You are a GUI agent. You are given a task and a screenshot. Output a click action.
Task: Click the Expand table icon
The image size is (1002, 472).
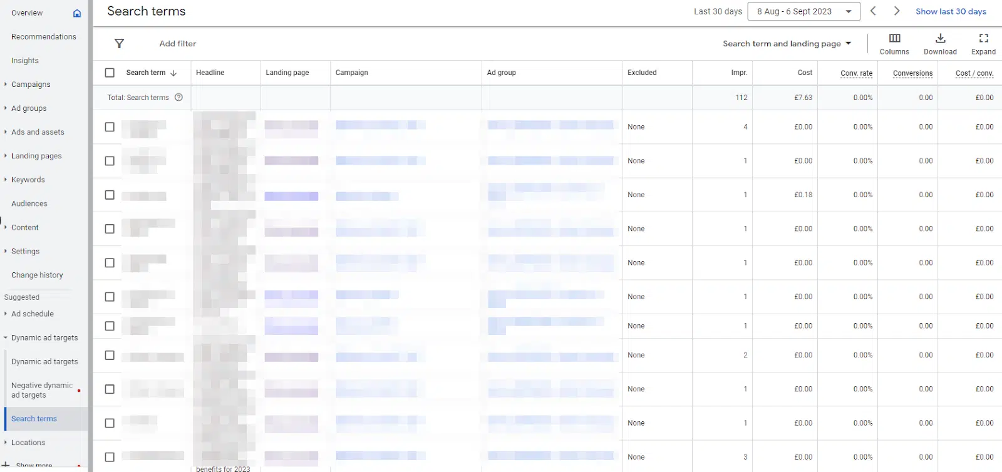point(983,38)
